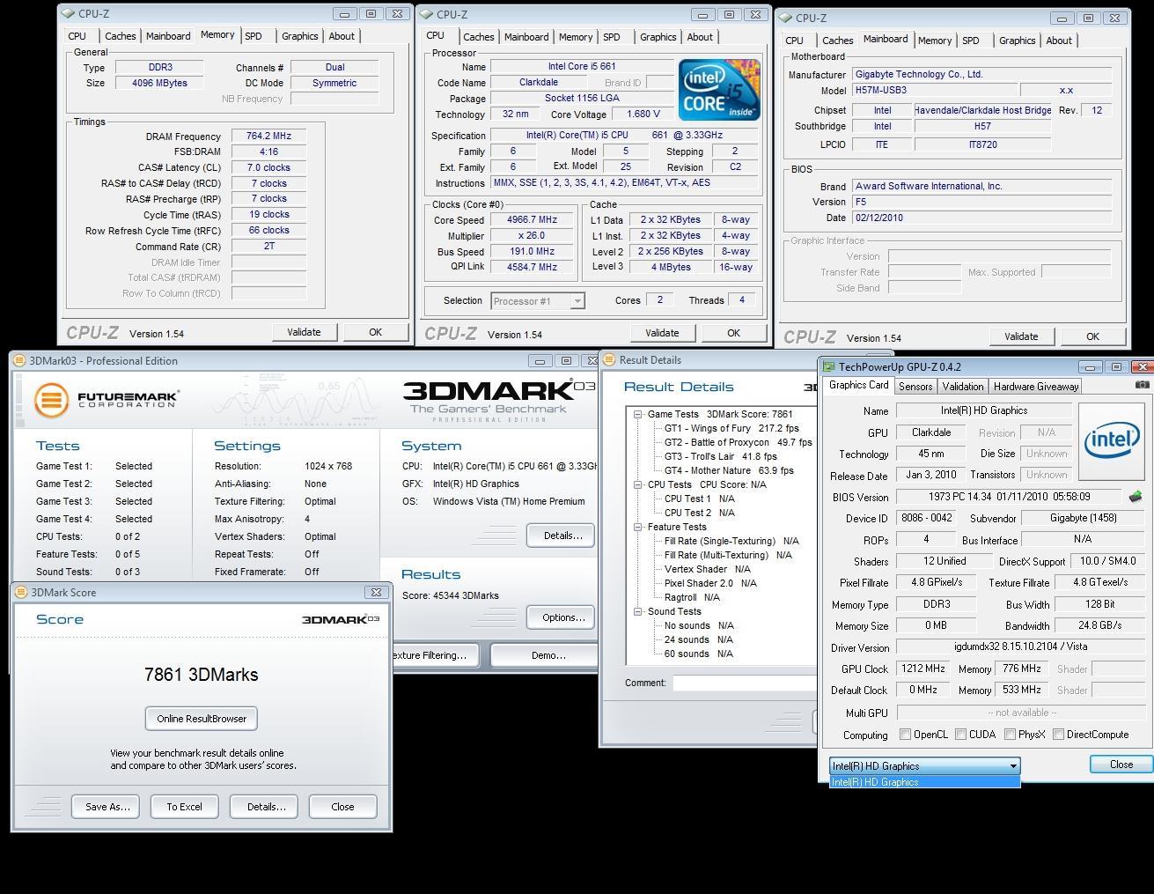Click the Comment input field in Result Details
Viewport: 1154px width, 894px height.
745,683
